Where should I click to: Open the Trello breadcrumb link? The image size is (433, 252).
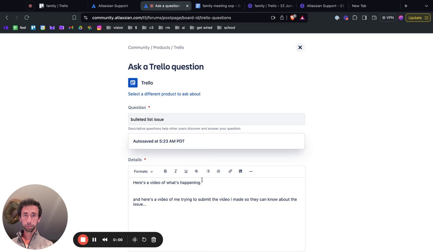(x=179, y=48)
